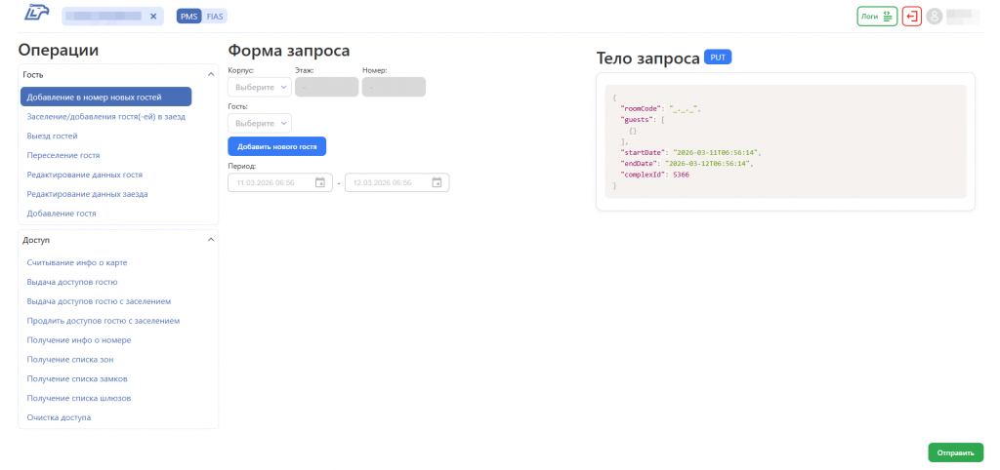This screenshot has height=470, width=1000.
Task: Click the PUT method badge
Action: 718,58
